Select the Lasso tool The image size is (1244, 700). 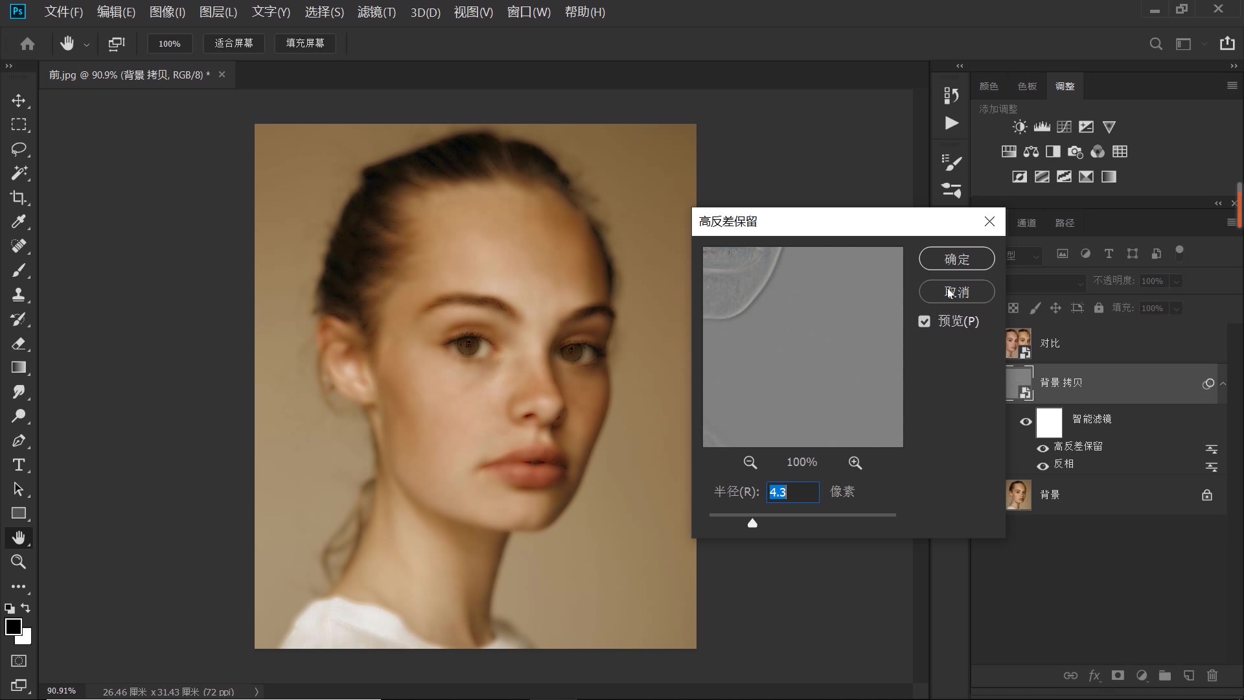pyautogui.click(x=19, y=149)
